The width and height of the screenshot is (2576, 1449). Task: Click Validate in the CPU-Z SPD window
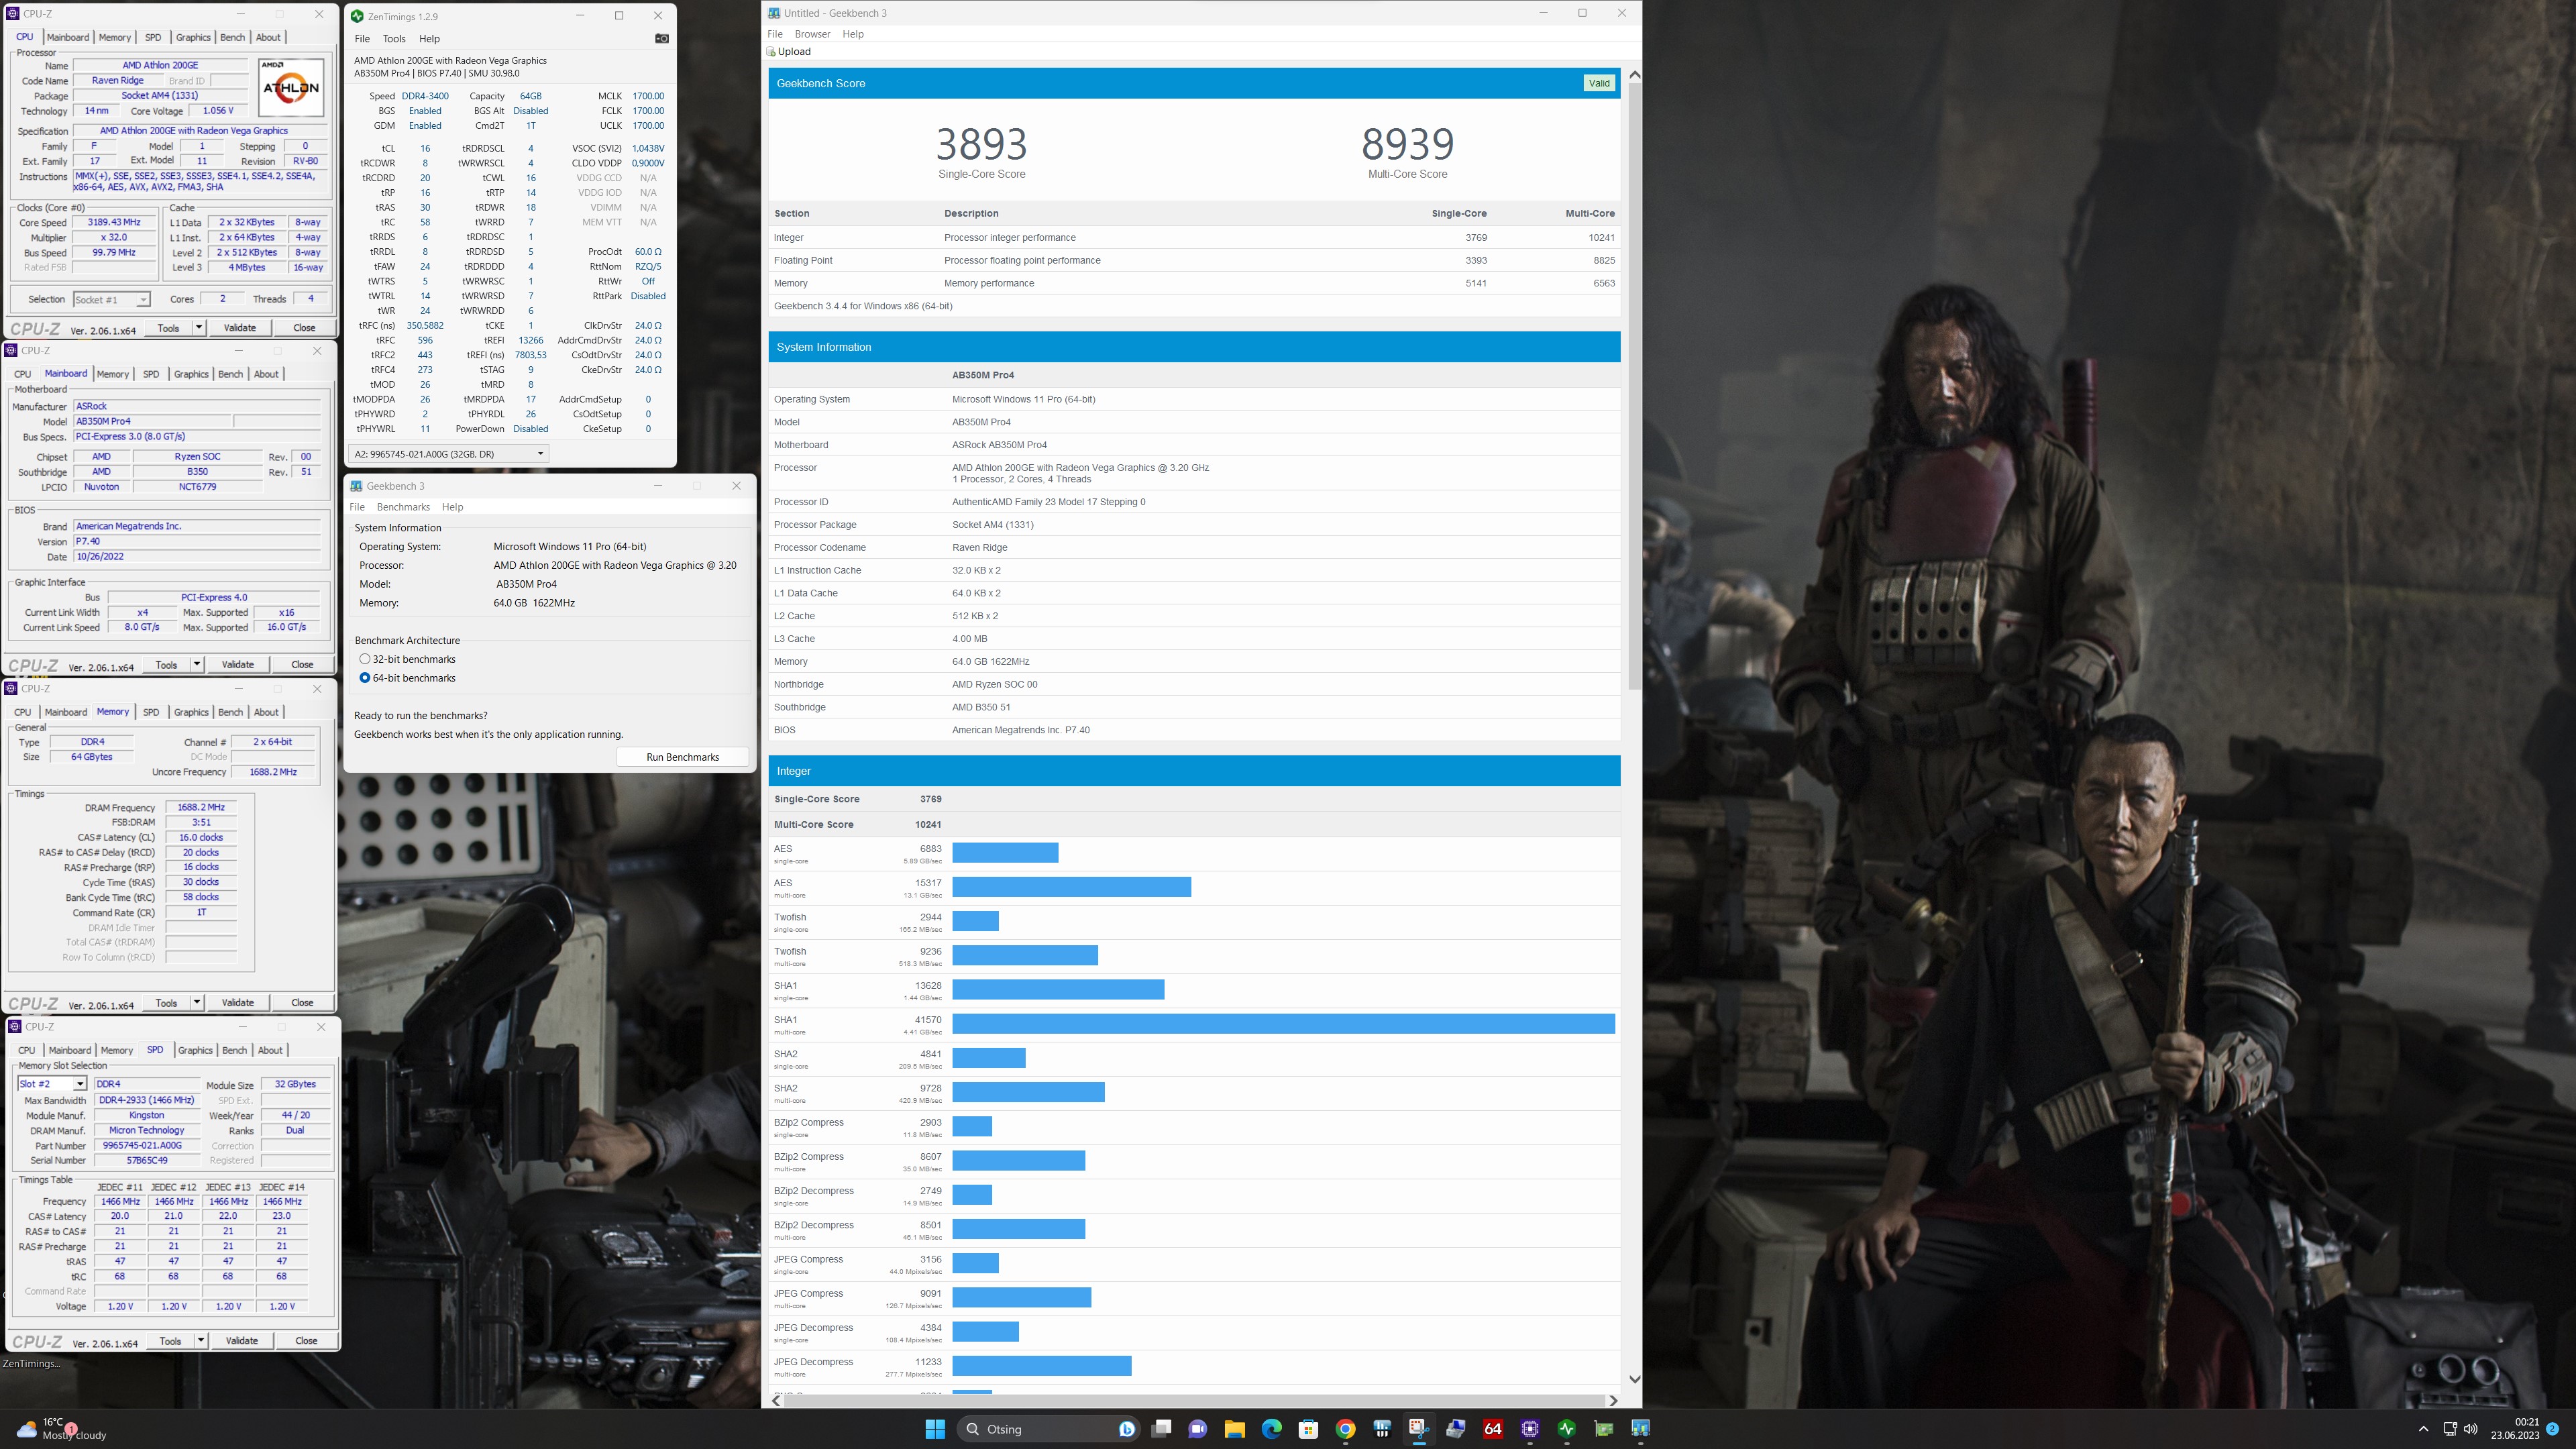click(x=241, y=1340)
